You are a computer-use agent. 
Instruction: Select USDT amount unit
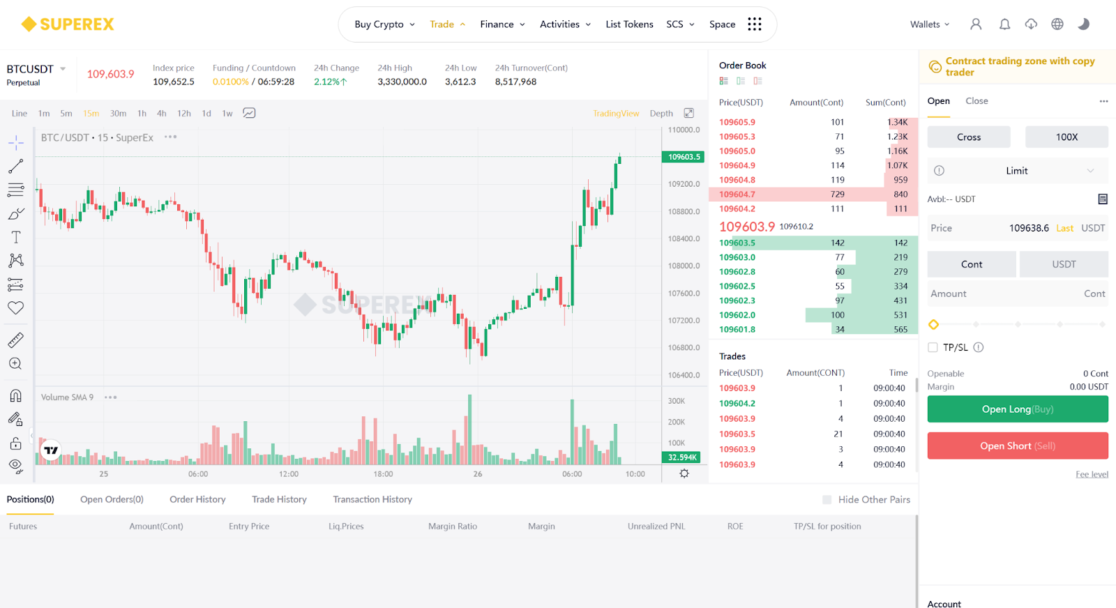point(1064,264)
